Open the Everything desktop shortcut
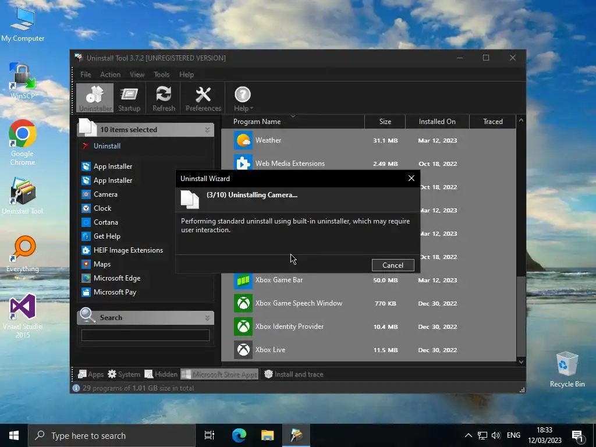The image size is (596, 447). 23,254
